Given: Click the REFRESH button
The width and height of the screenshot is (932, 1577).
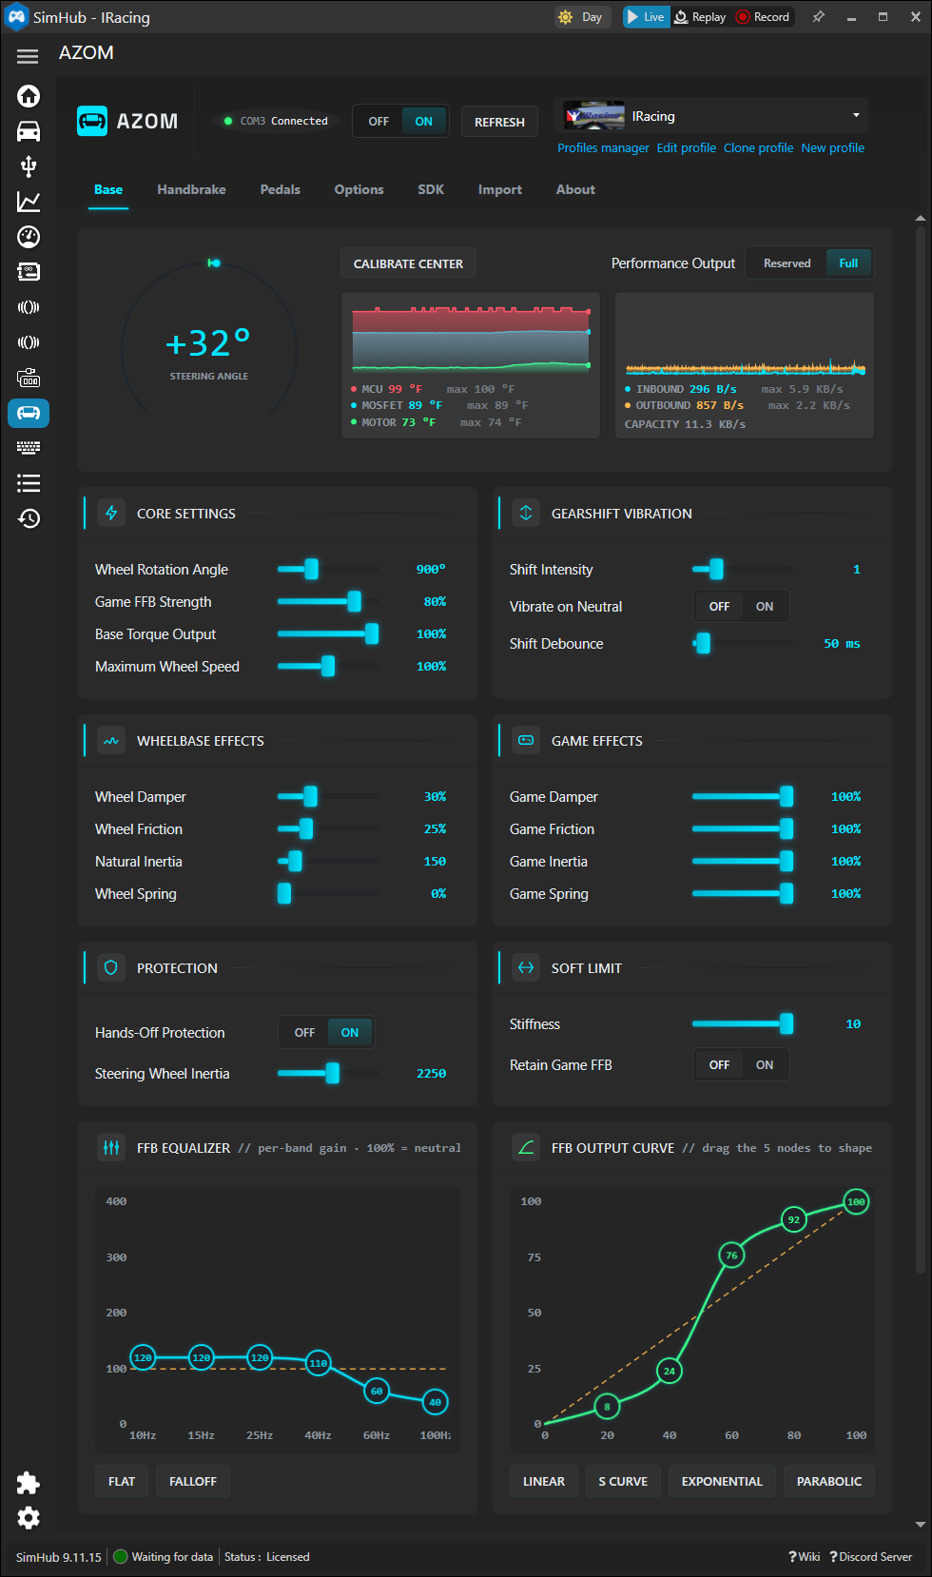Looking at the screenshot, I should click(499, 122).
